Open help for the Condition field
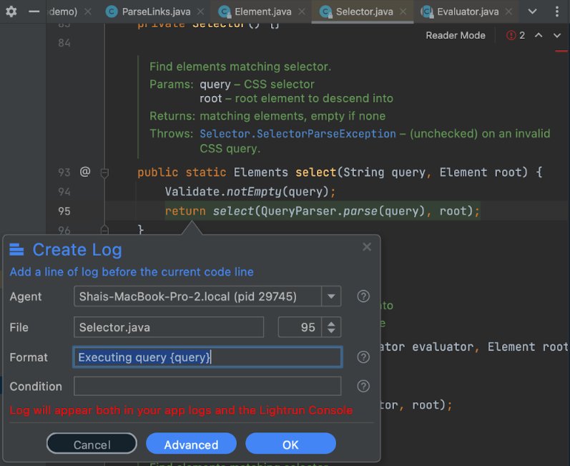Image resolution: width=570 pixels, height=466 pixels. tap(363, 386)
